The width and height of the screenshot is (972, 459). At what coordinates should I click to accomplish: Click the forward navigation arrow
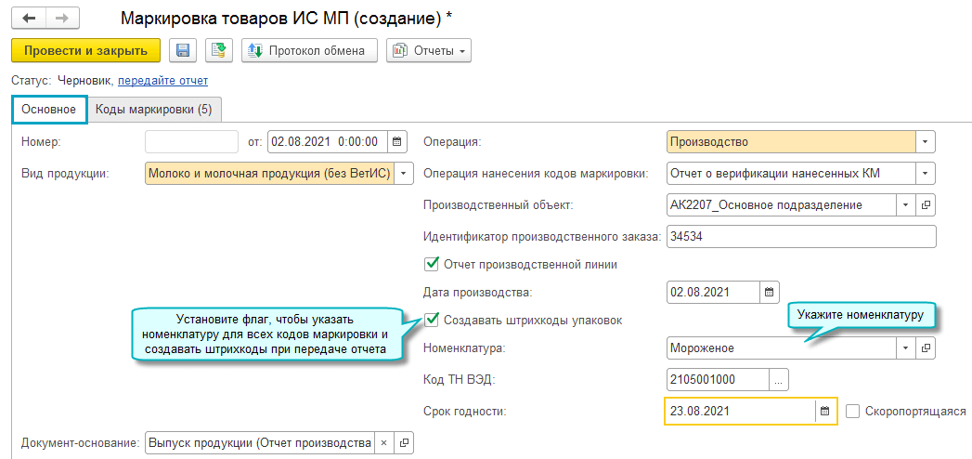tap(61, 19)
